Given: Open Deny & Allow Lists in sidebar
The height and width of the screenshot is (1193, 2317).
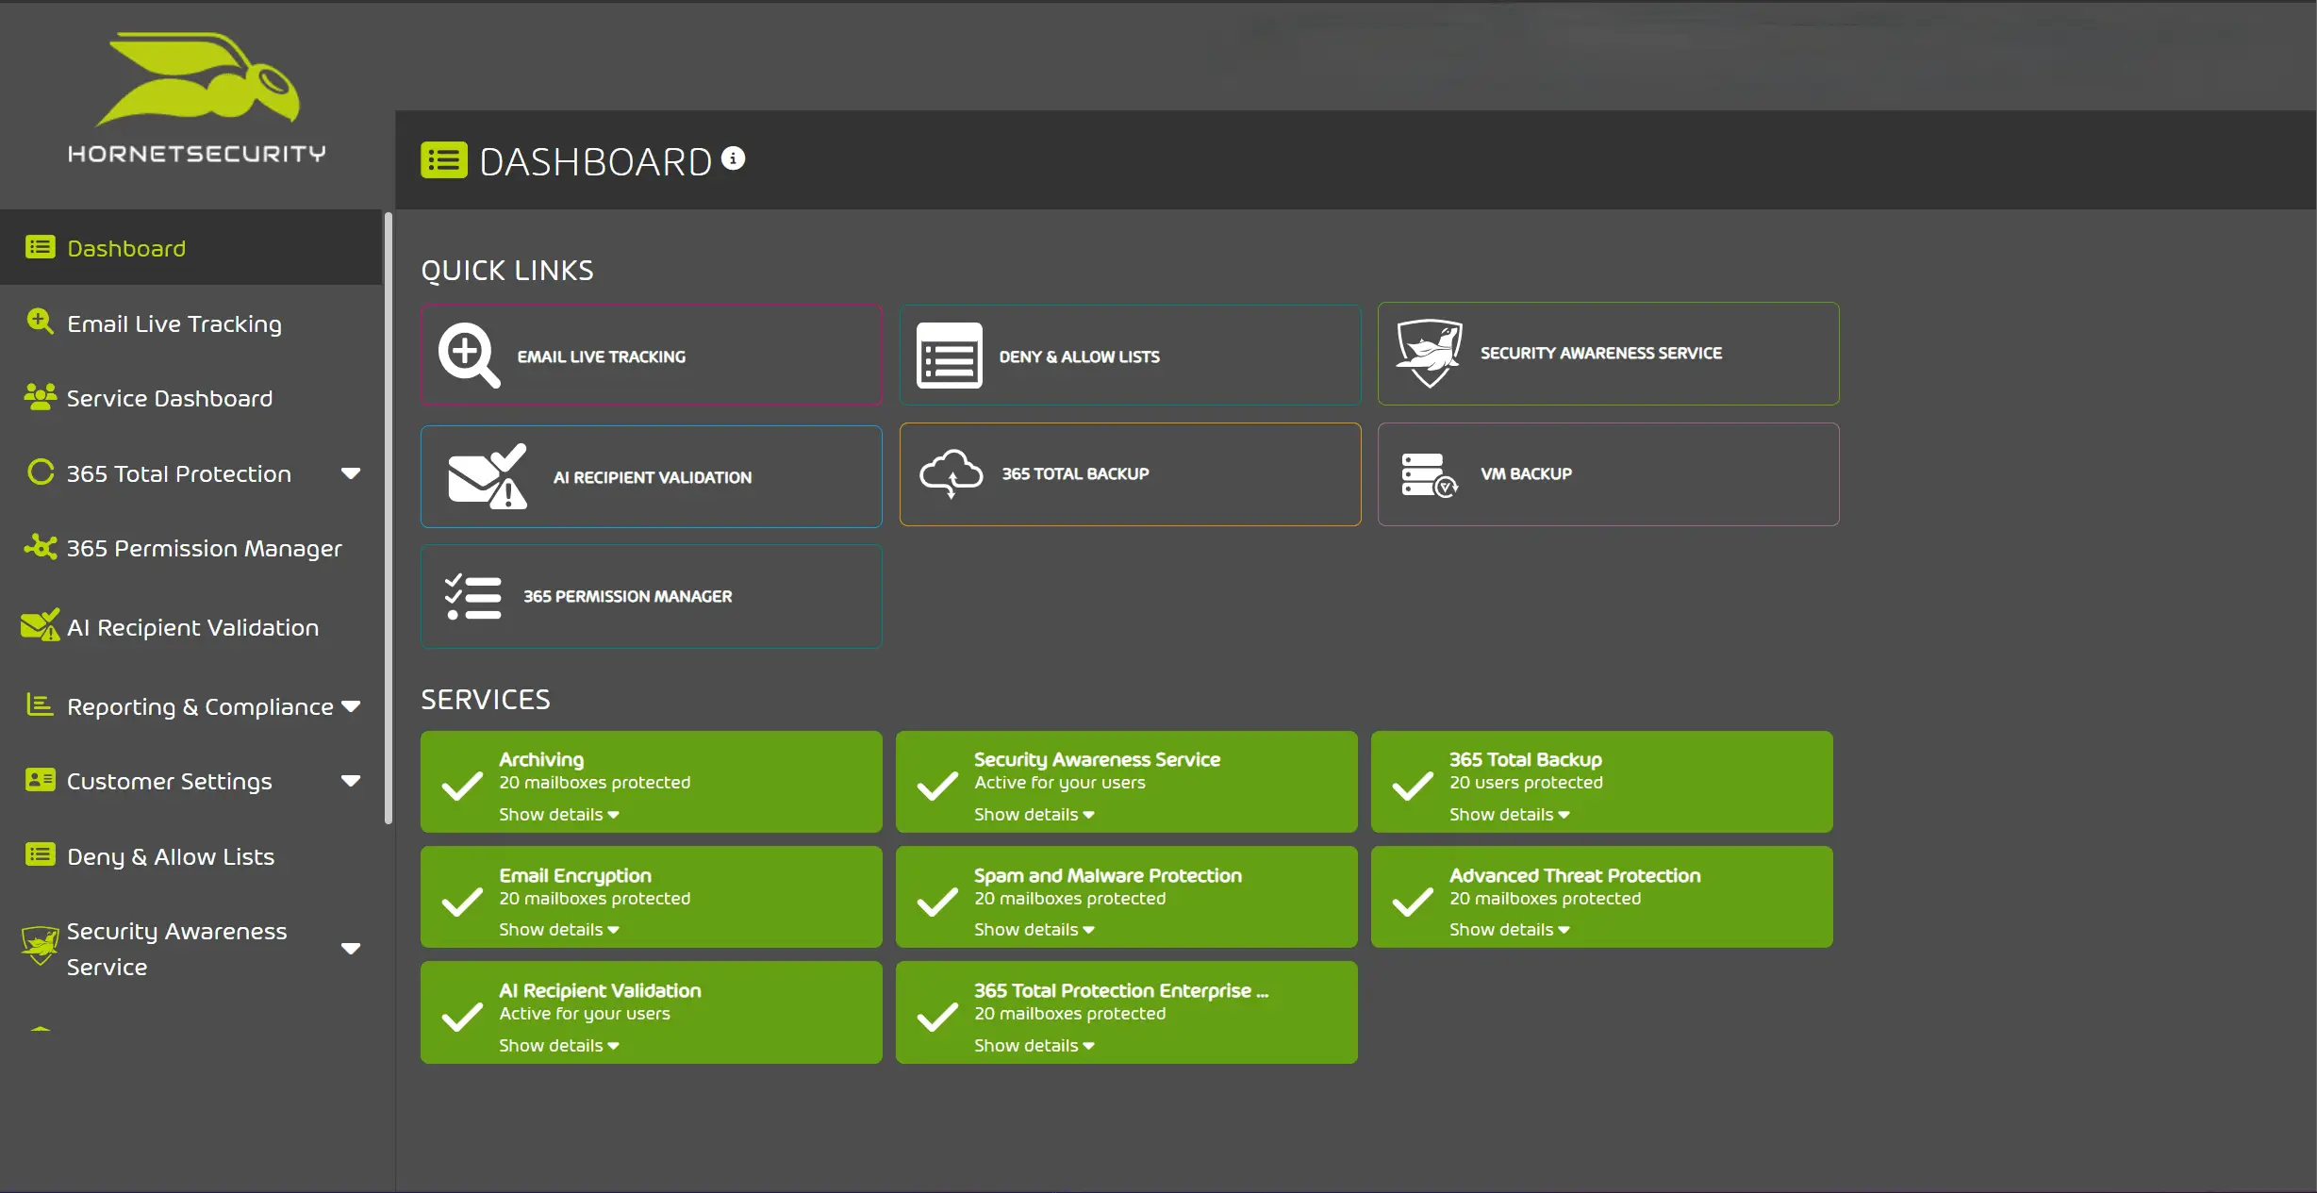Looking at the screenshot, I should (x=191, y=856).
